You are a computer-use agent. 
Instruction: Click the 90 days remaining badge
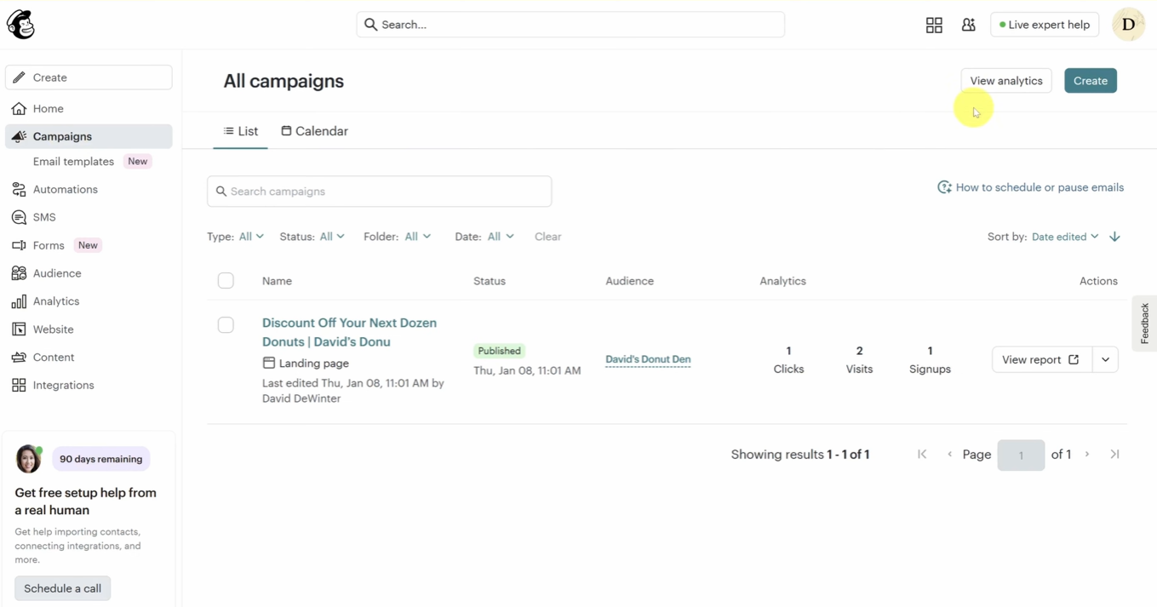(x=100, y=459)
